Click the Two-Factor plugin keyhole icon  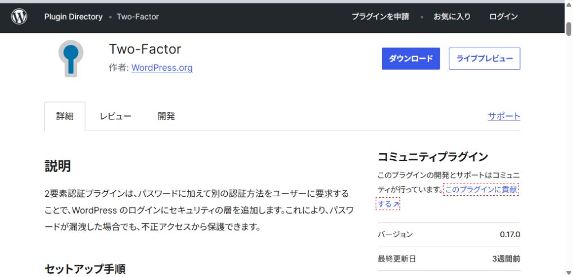tap(71, 58)
